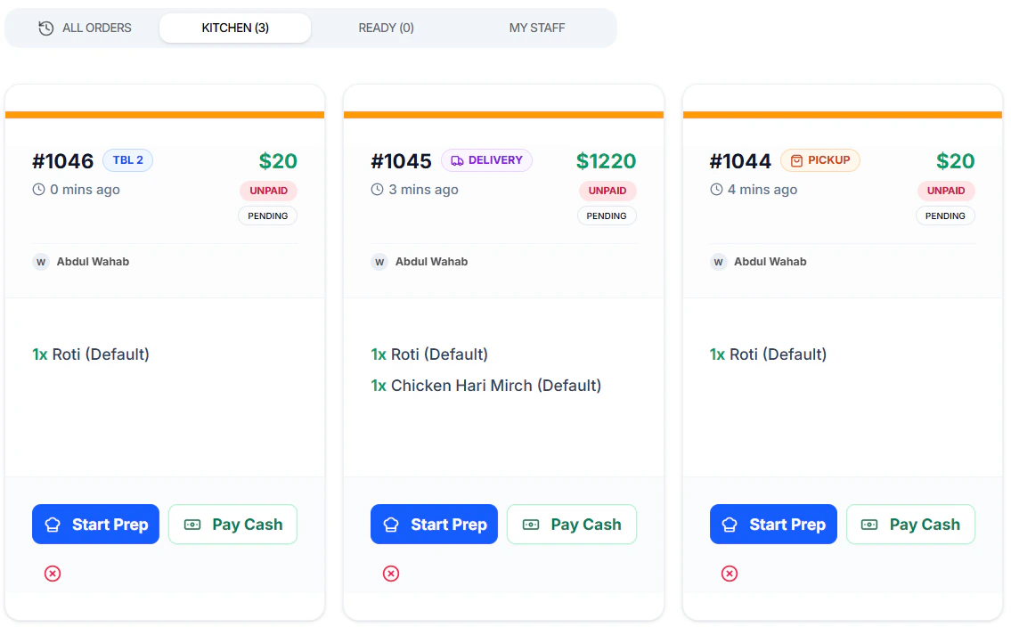Cancel order #1044 with red X icon

pos(730,574)
